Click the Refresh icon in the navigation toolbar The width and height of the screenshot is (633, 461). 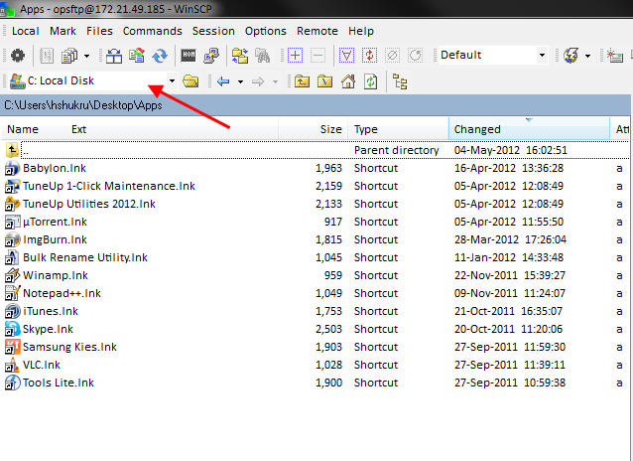[370, 81]
